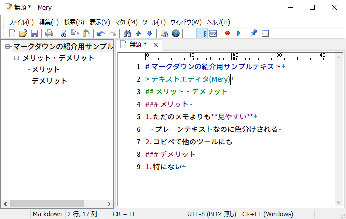Click the red Record macro icon
The height and width of the screenshot is (219, 346).
point(227,33)
